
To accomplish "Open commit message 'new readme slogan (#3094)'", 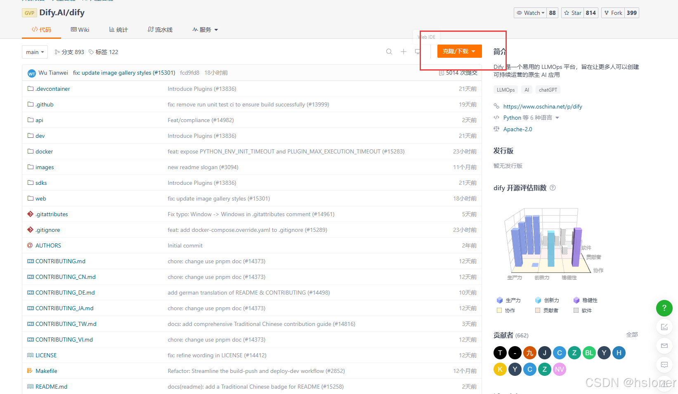I will coord(203,167).
